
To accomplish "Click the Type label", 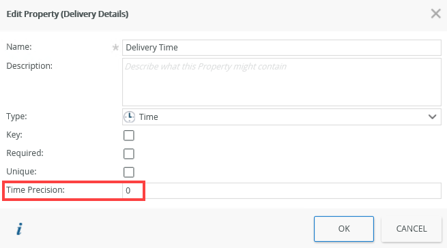I will [x=16, y=117].
